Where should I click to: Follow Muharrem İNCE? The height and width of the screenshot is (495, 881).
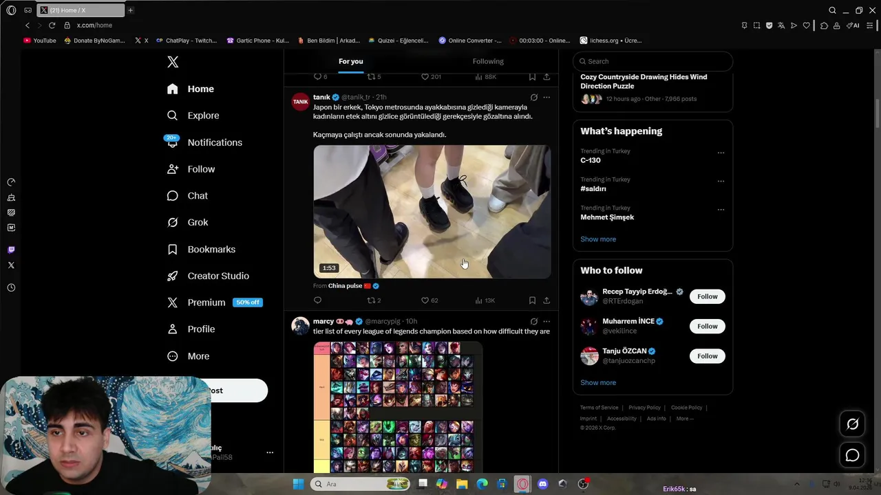point(708,326)
